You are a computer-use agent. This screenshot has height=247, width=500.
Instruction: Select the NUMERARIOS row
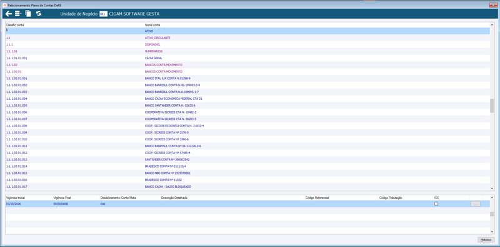coord(247,51)
